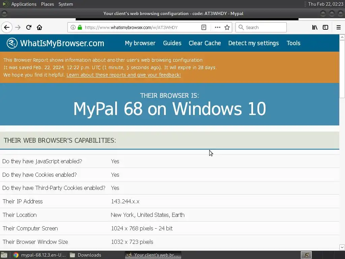Toggle reader view icon in address bar
345x259 pixels.
click(x=204, y=27)
